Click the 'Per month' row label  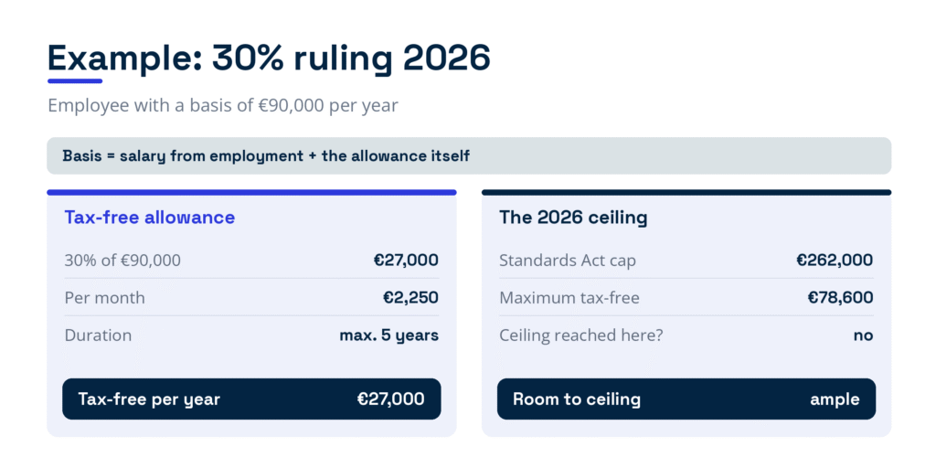click(x=104, y=297)
